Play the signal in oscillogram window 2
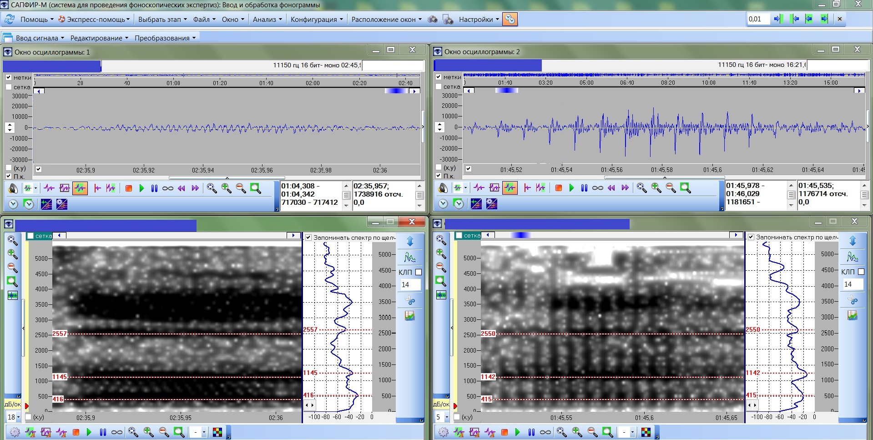Screen dimensions: 873x440 572,188
